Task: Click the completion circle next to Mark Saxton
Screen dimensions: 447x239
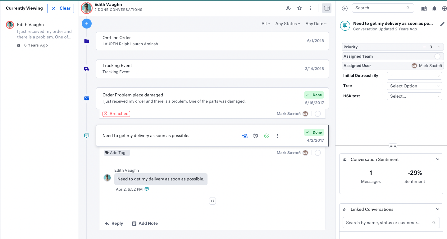Action: (318, 153)
